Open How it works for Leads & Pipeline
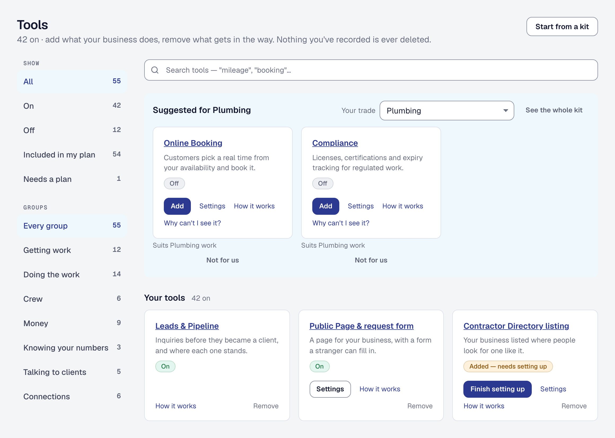The image size is (615, 438). tap(175, 406)
